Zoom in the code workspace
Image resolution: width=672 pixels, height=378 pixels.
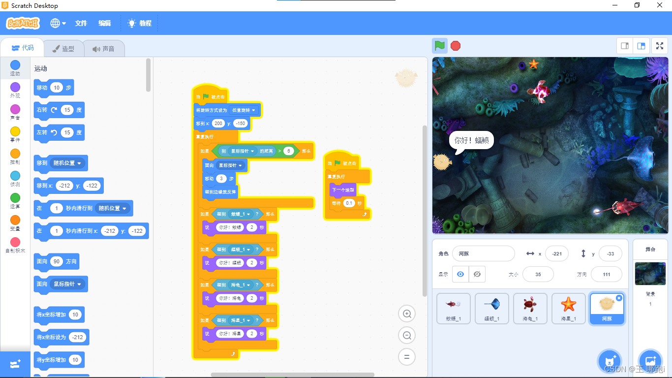pos(407,314)
